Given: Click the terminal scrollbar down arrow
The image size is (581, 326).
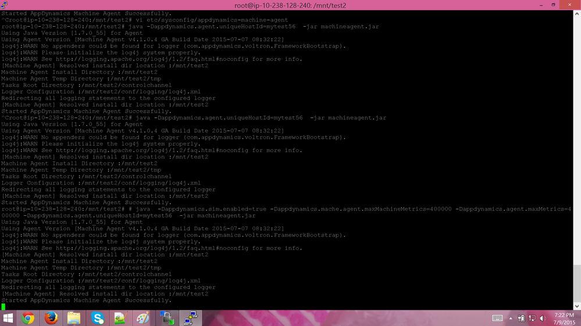Looking at the screenshot, I should point(576,306).
